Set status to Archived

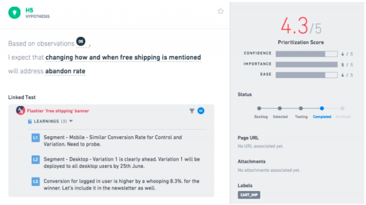tap(342, 108)
